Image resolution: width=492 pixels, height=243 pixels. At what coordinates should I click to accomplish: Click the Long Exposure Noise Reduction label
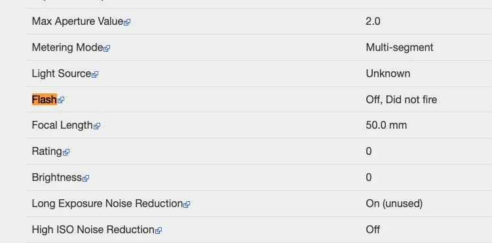pos(107,204)
